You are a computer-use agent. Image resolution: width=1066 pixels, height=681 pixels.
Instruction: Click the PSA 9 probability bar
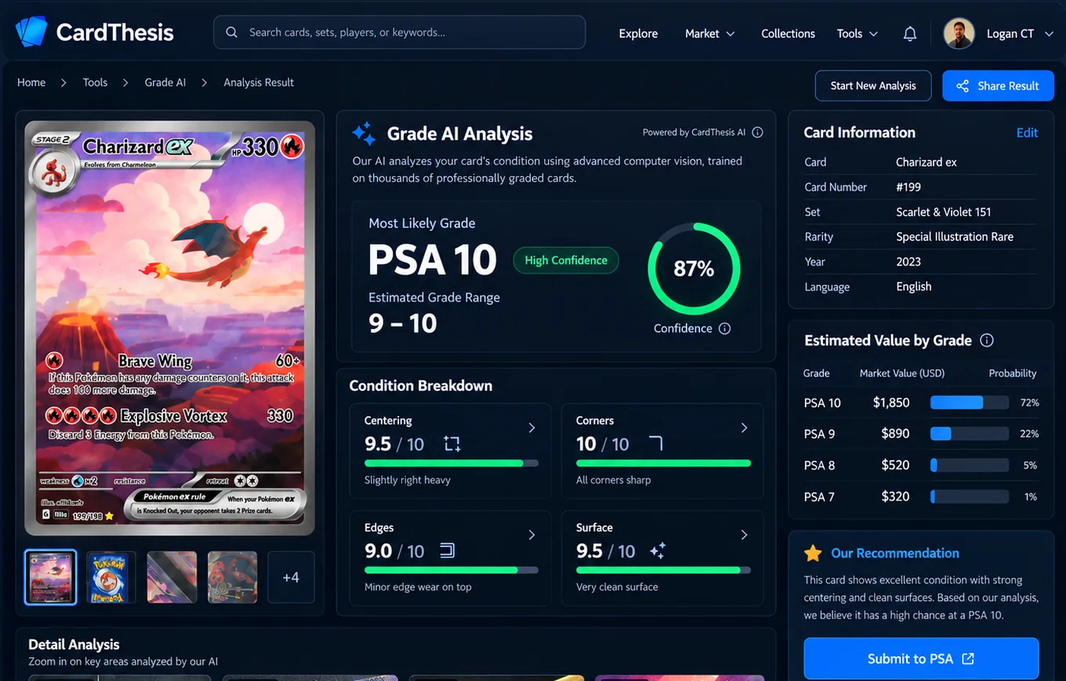[969, 434]
